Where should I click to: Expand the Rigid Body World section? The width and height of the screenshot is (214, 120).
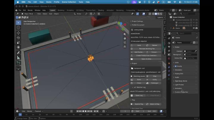pos(181,81)
